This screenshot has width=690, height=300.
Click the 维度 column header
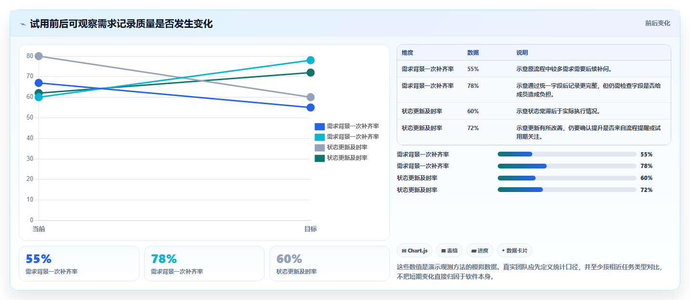407,52
